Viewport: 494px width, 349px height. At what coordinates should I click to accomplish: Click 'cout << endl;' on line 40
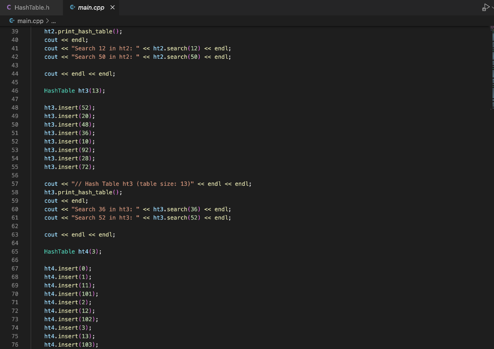coord(66,40)
